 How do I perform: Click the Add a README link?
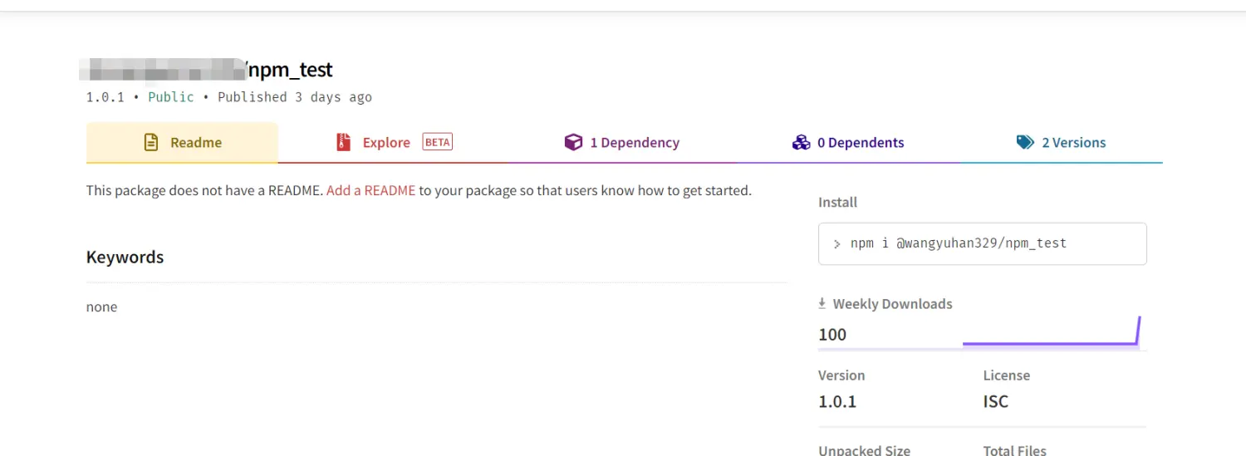[370, 190]
